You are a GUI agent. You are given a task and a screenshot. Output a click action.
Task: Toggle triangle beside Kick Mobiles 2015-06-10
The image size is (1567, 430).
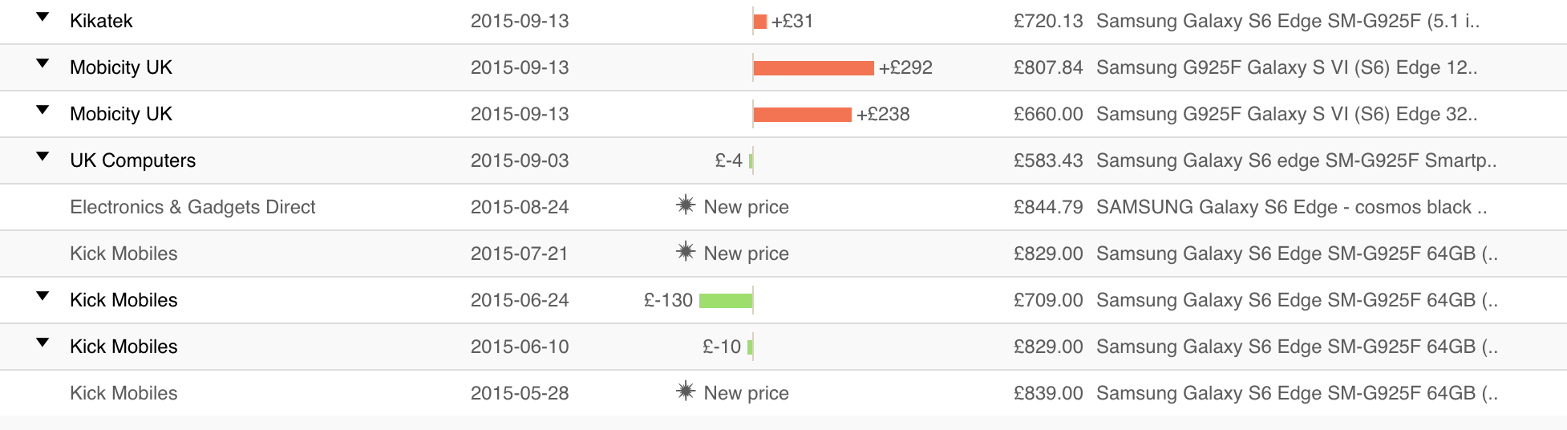(x=43, y=343)
